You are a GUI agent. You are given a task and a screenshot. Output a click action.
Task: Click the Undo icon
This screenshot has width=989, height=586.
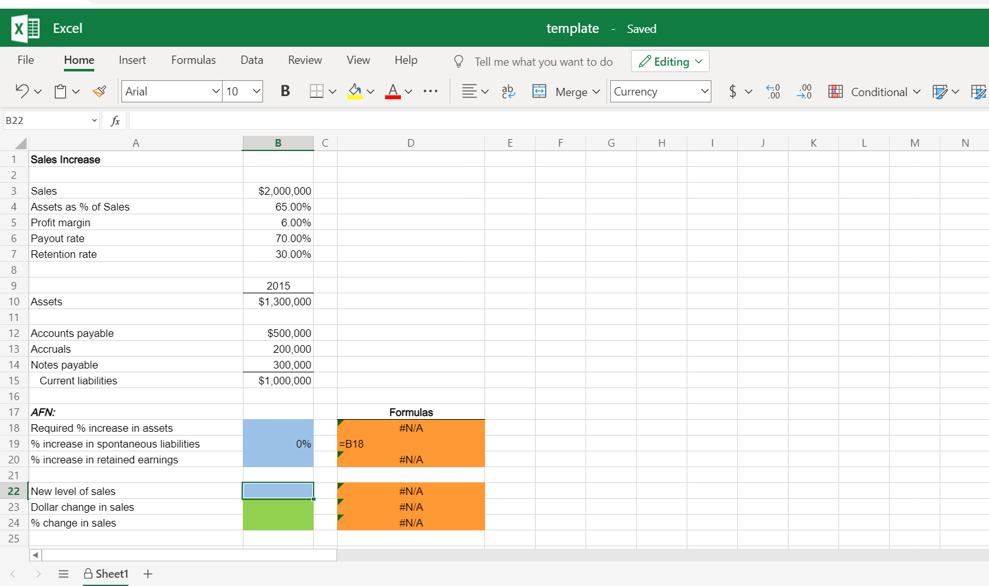pyautogui.click(x=23, y=91)
